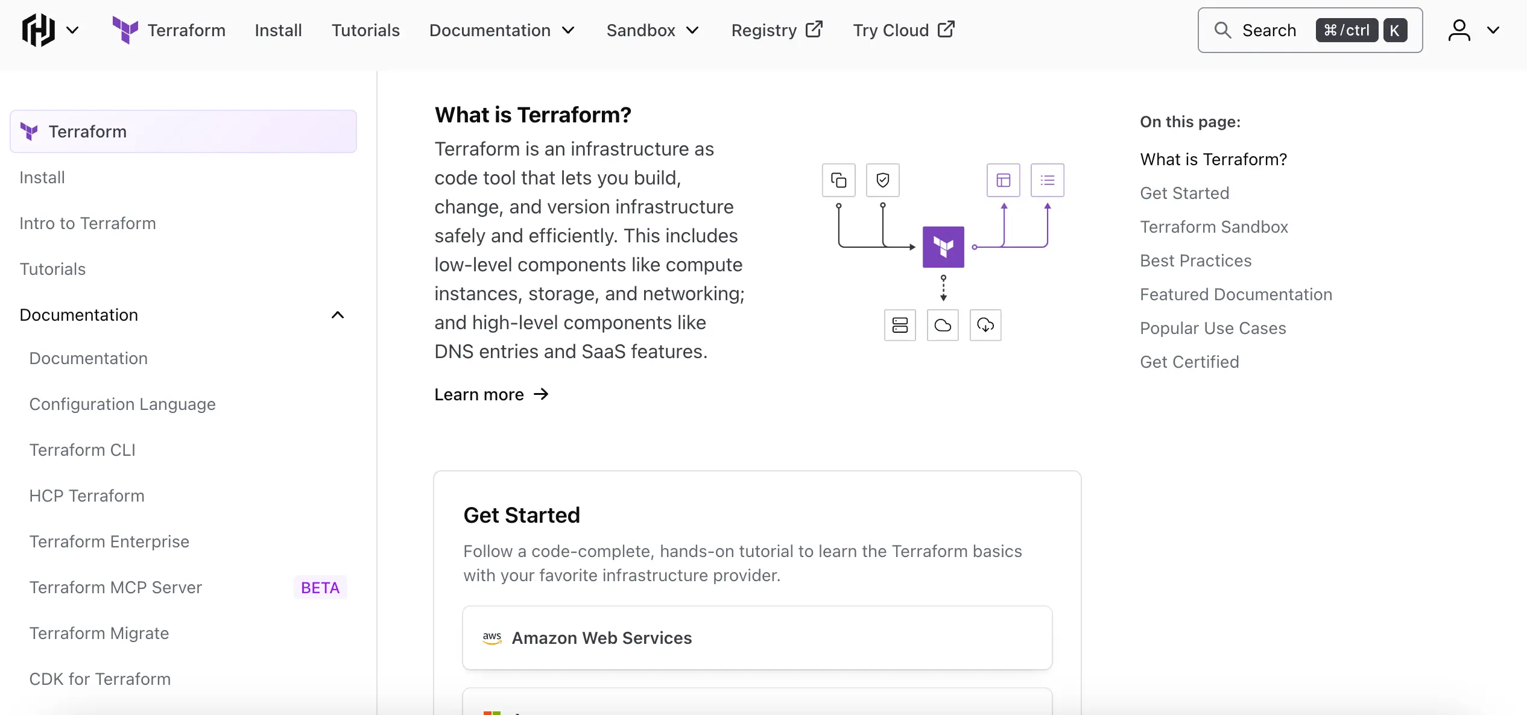
Task: Collapse the Documentation section in the sidebar
Action: (x=338, y=315)
